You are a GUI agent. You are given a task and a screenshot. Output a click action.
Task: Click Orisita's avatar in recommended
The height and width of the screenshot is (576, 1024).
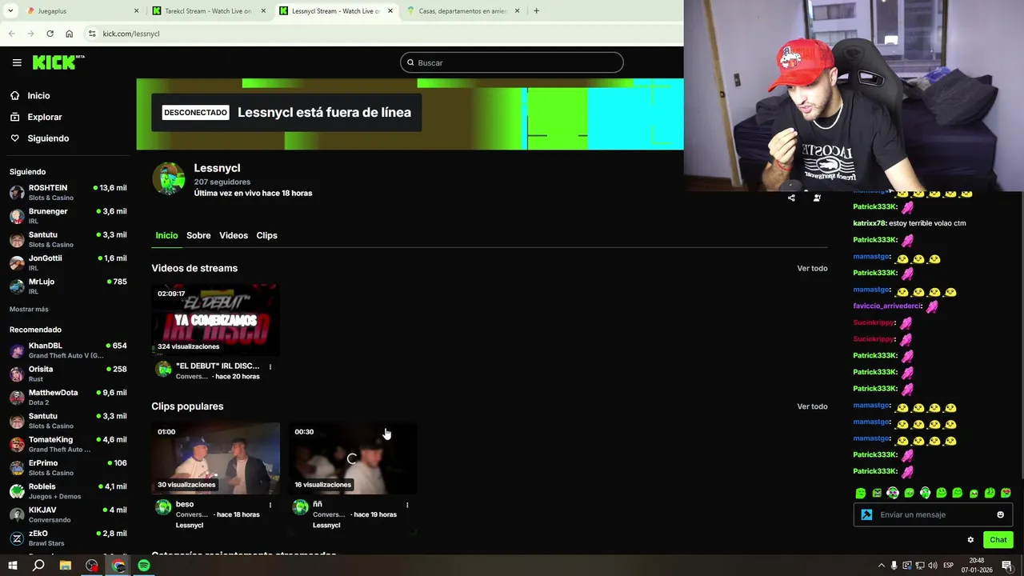click(17, 374)
